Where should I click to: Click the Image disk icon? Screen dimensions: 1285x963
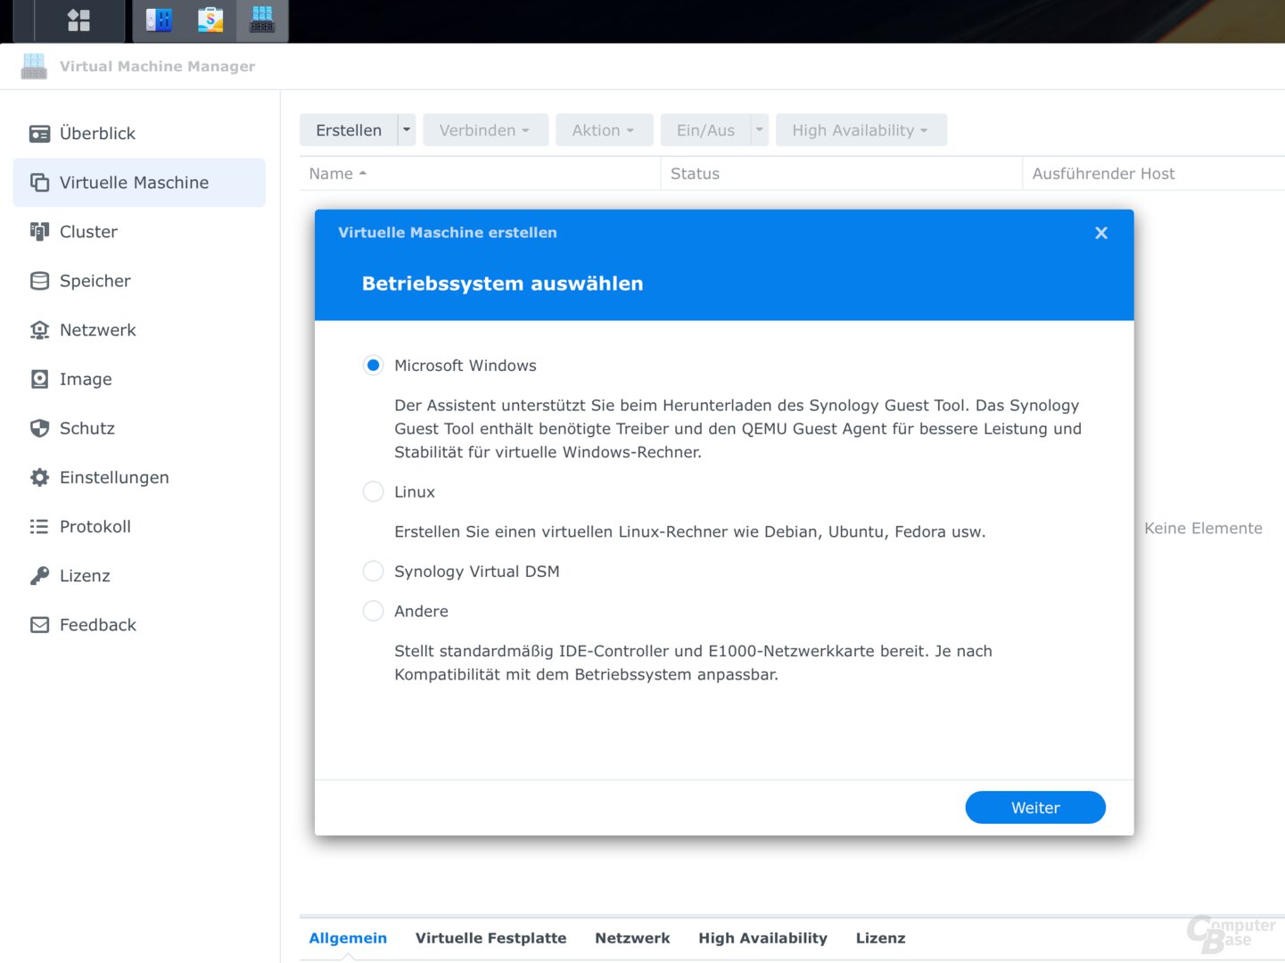[x=39, y=379]
